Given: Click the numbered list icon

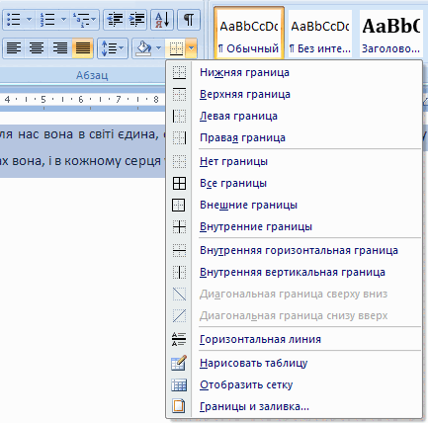Looking at the screenshot, I should point(47,20).
